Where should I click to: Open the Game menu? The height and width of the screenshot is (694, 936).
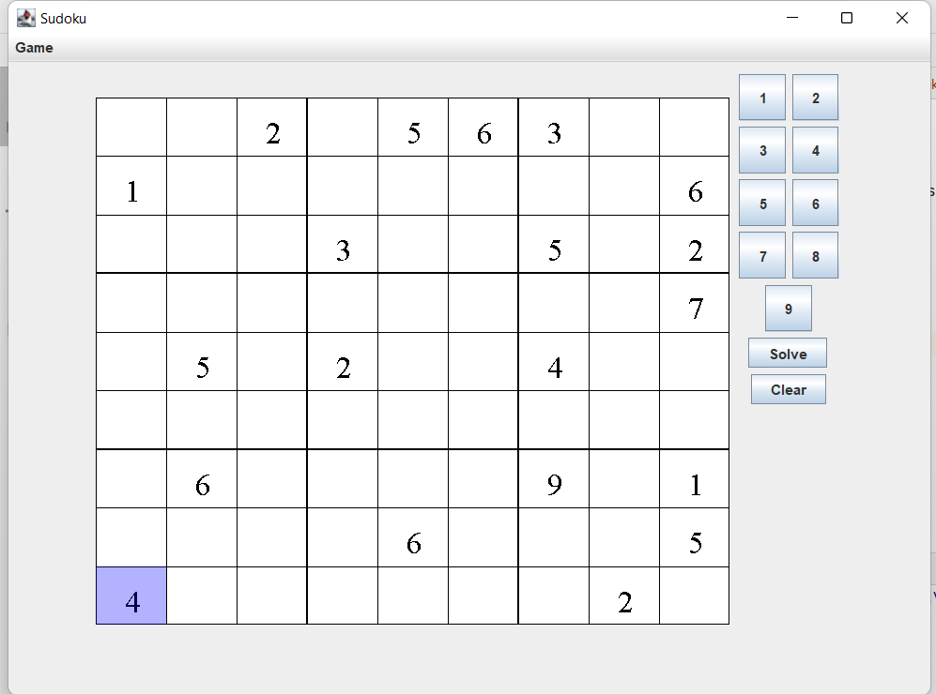coord(34,48)
